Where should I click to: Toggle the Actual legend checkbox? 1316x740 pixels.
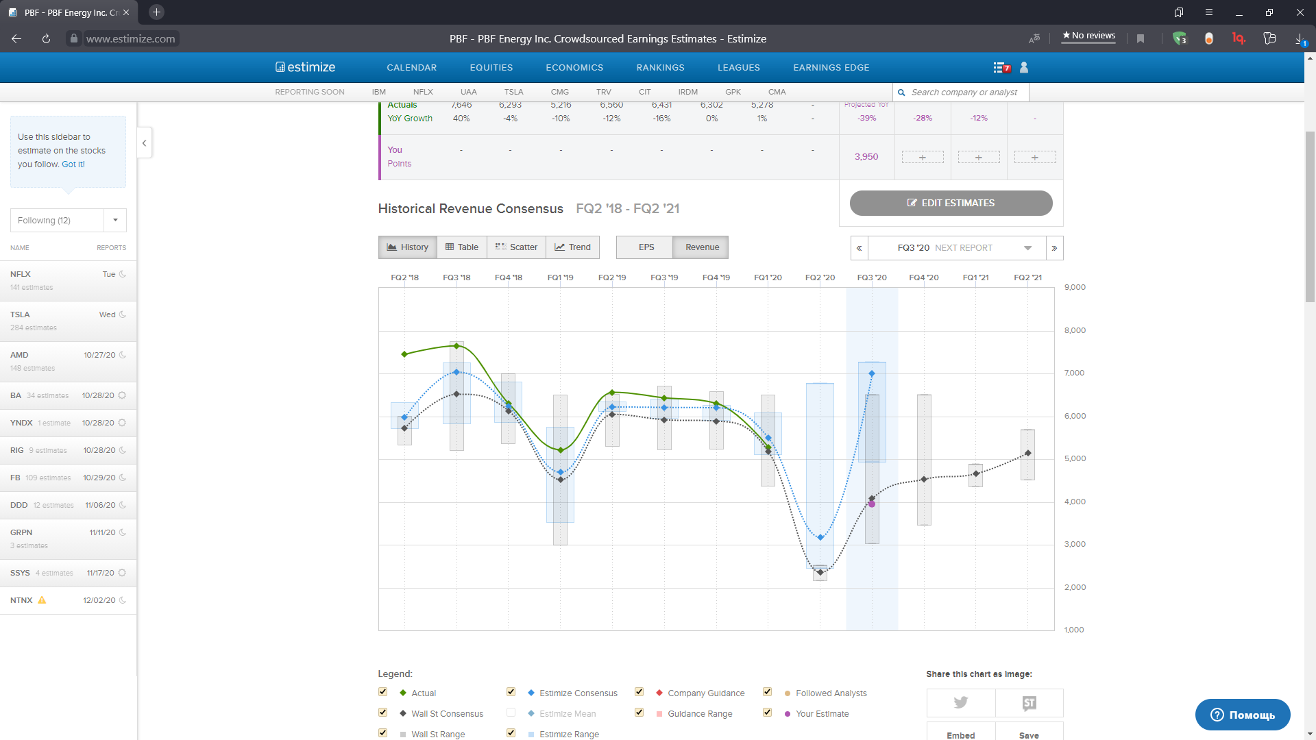tap(382, 692)
